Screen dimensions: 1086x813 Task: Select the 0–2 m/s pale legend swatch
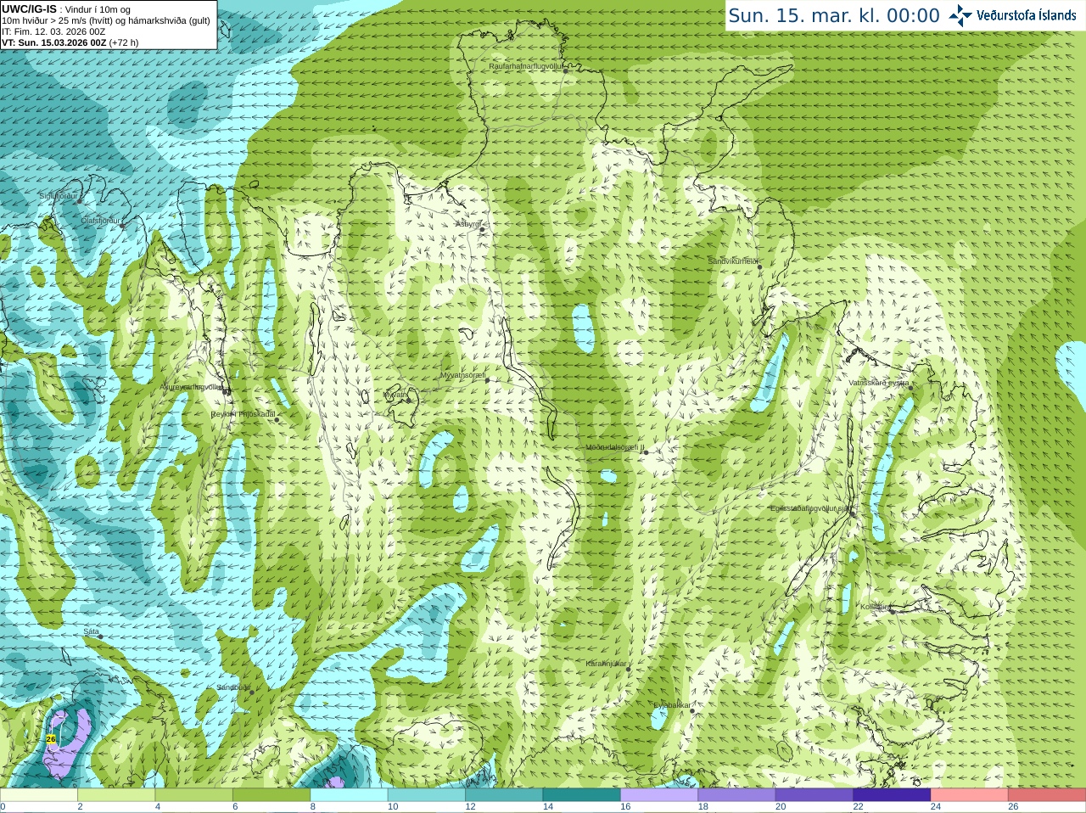click(39, 795)
